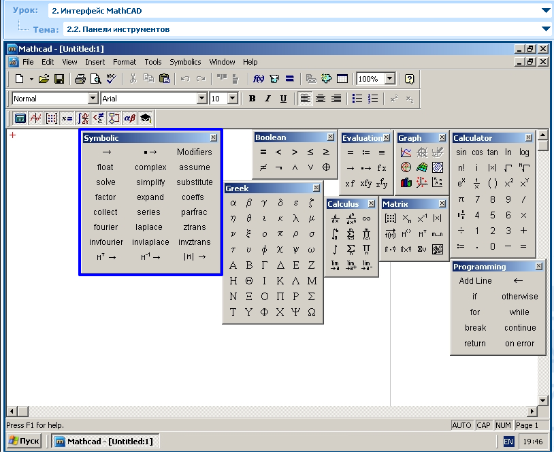Click the EN language indicator in tray
The height and width of the screenshot is (464, 554).
[x=508, y=442]
